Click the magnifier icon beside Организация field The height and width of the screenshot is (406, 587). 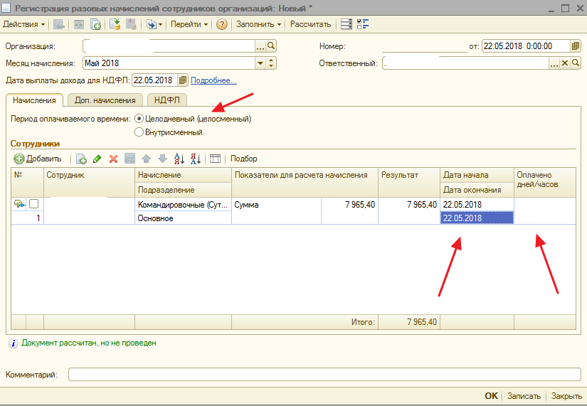pos(271,46)
